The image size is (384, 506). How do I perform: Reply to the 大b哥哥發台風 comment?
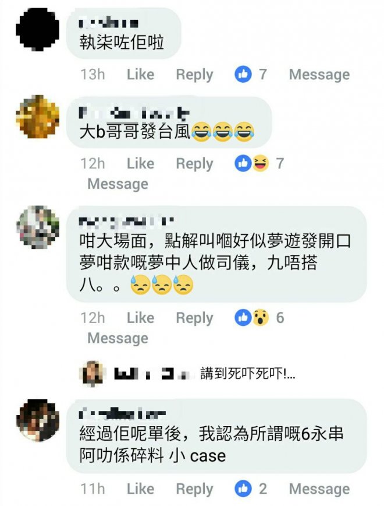tap(194, 164)
